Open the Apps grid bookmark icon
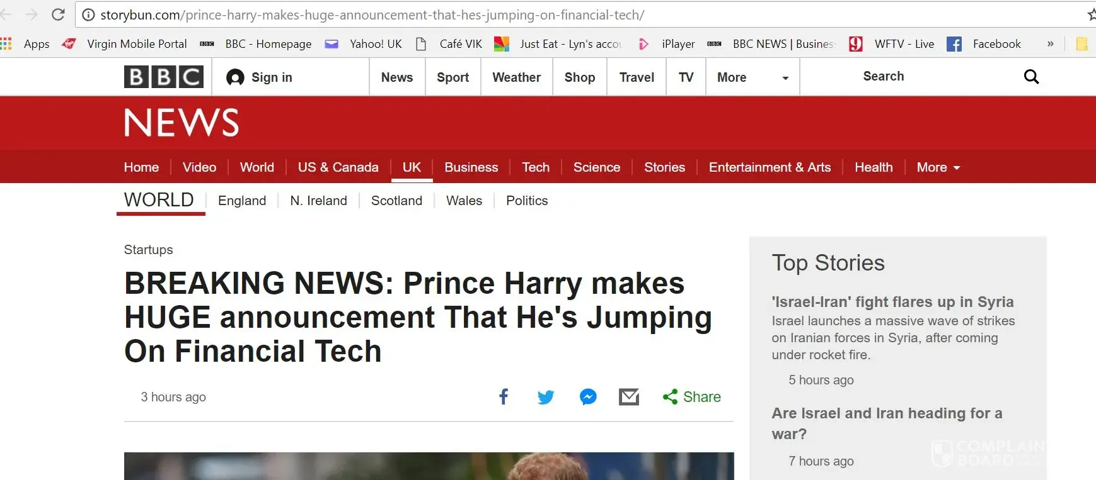The width and height of the screenshot is (1096, 480). (7, 43)
